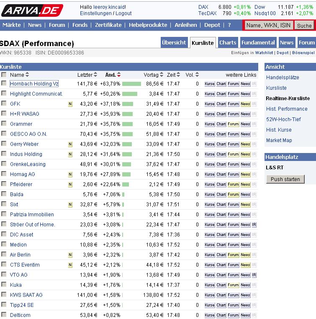Click the Push starten button

click(x=285, y=179)
